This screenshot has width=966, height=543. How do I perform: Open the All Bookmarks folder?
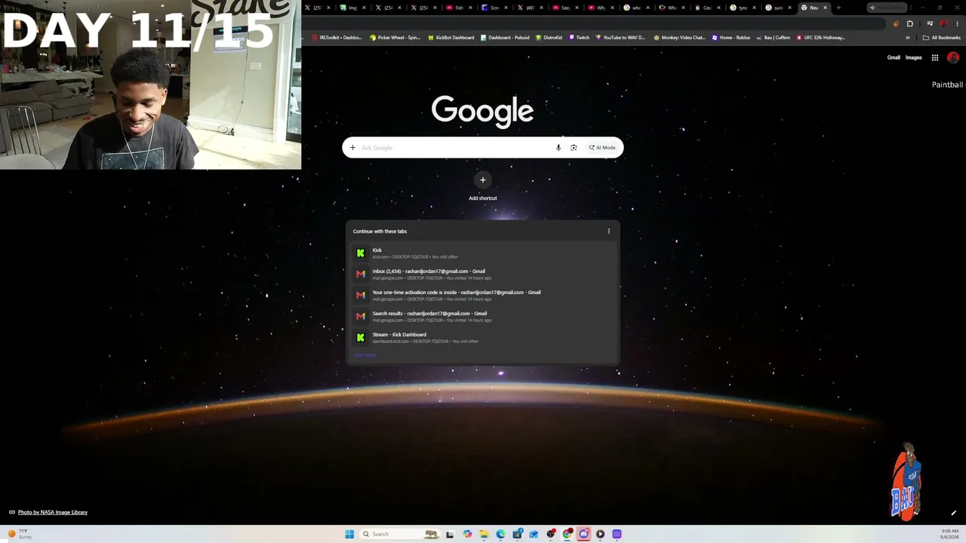coord(941,38)
